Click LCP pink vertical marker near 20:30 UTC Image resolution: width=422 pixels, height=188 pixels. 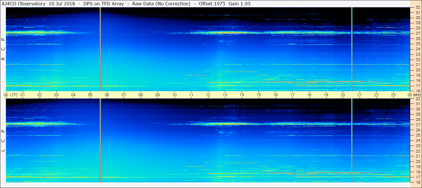352,140
